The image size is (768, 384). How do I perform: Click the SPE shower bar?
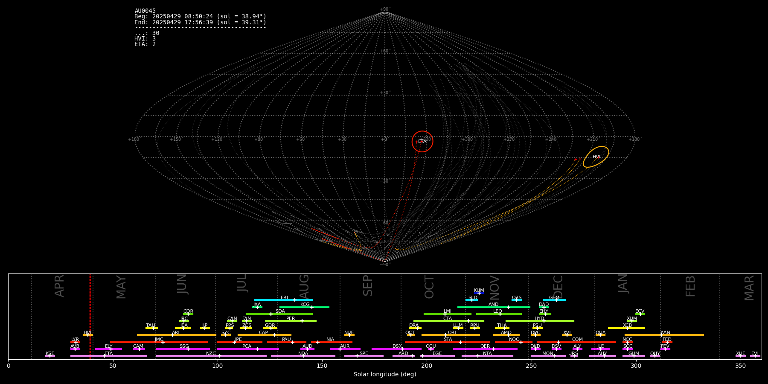(364, 356)
